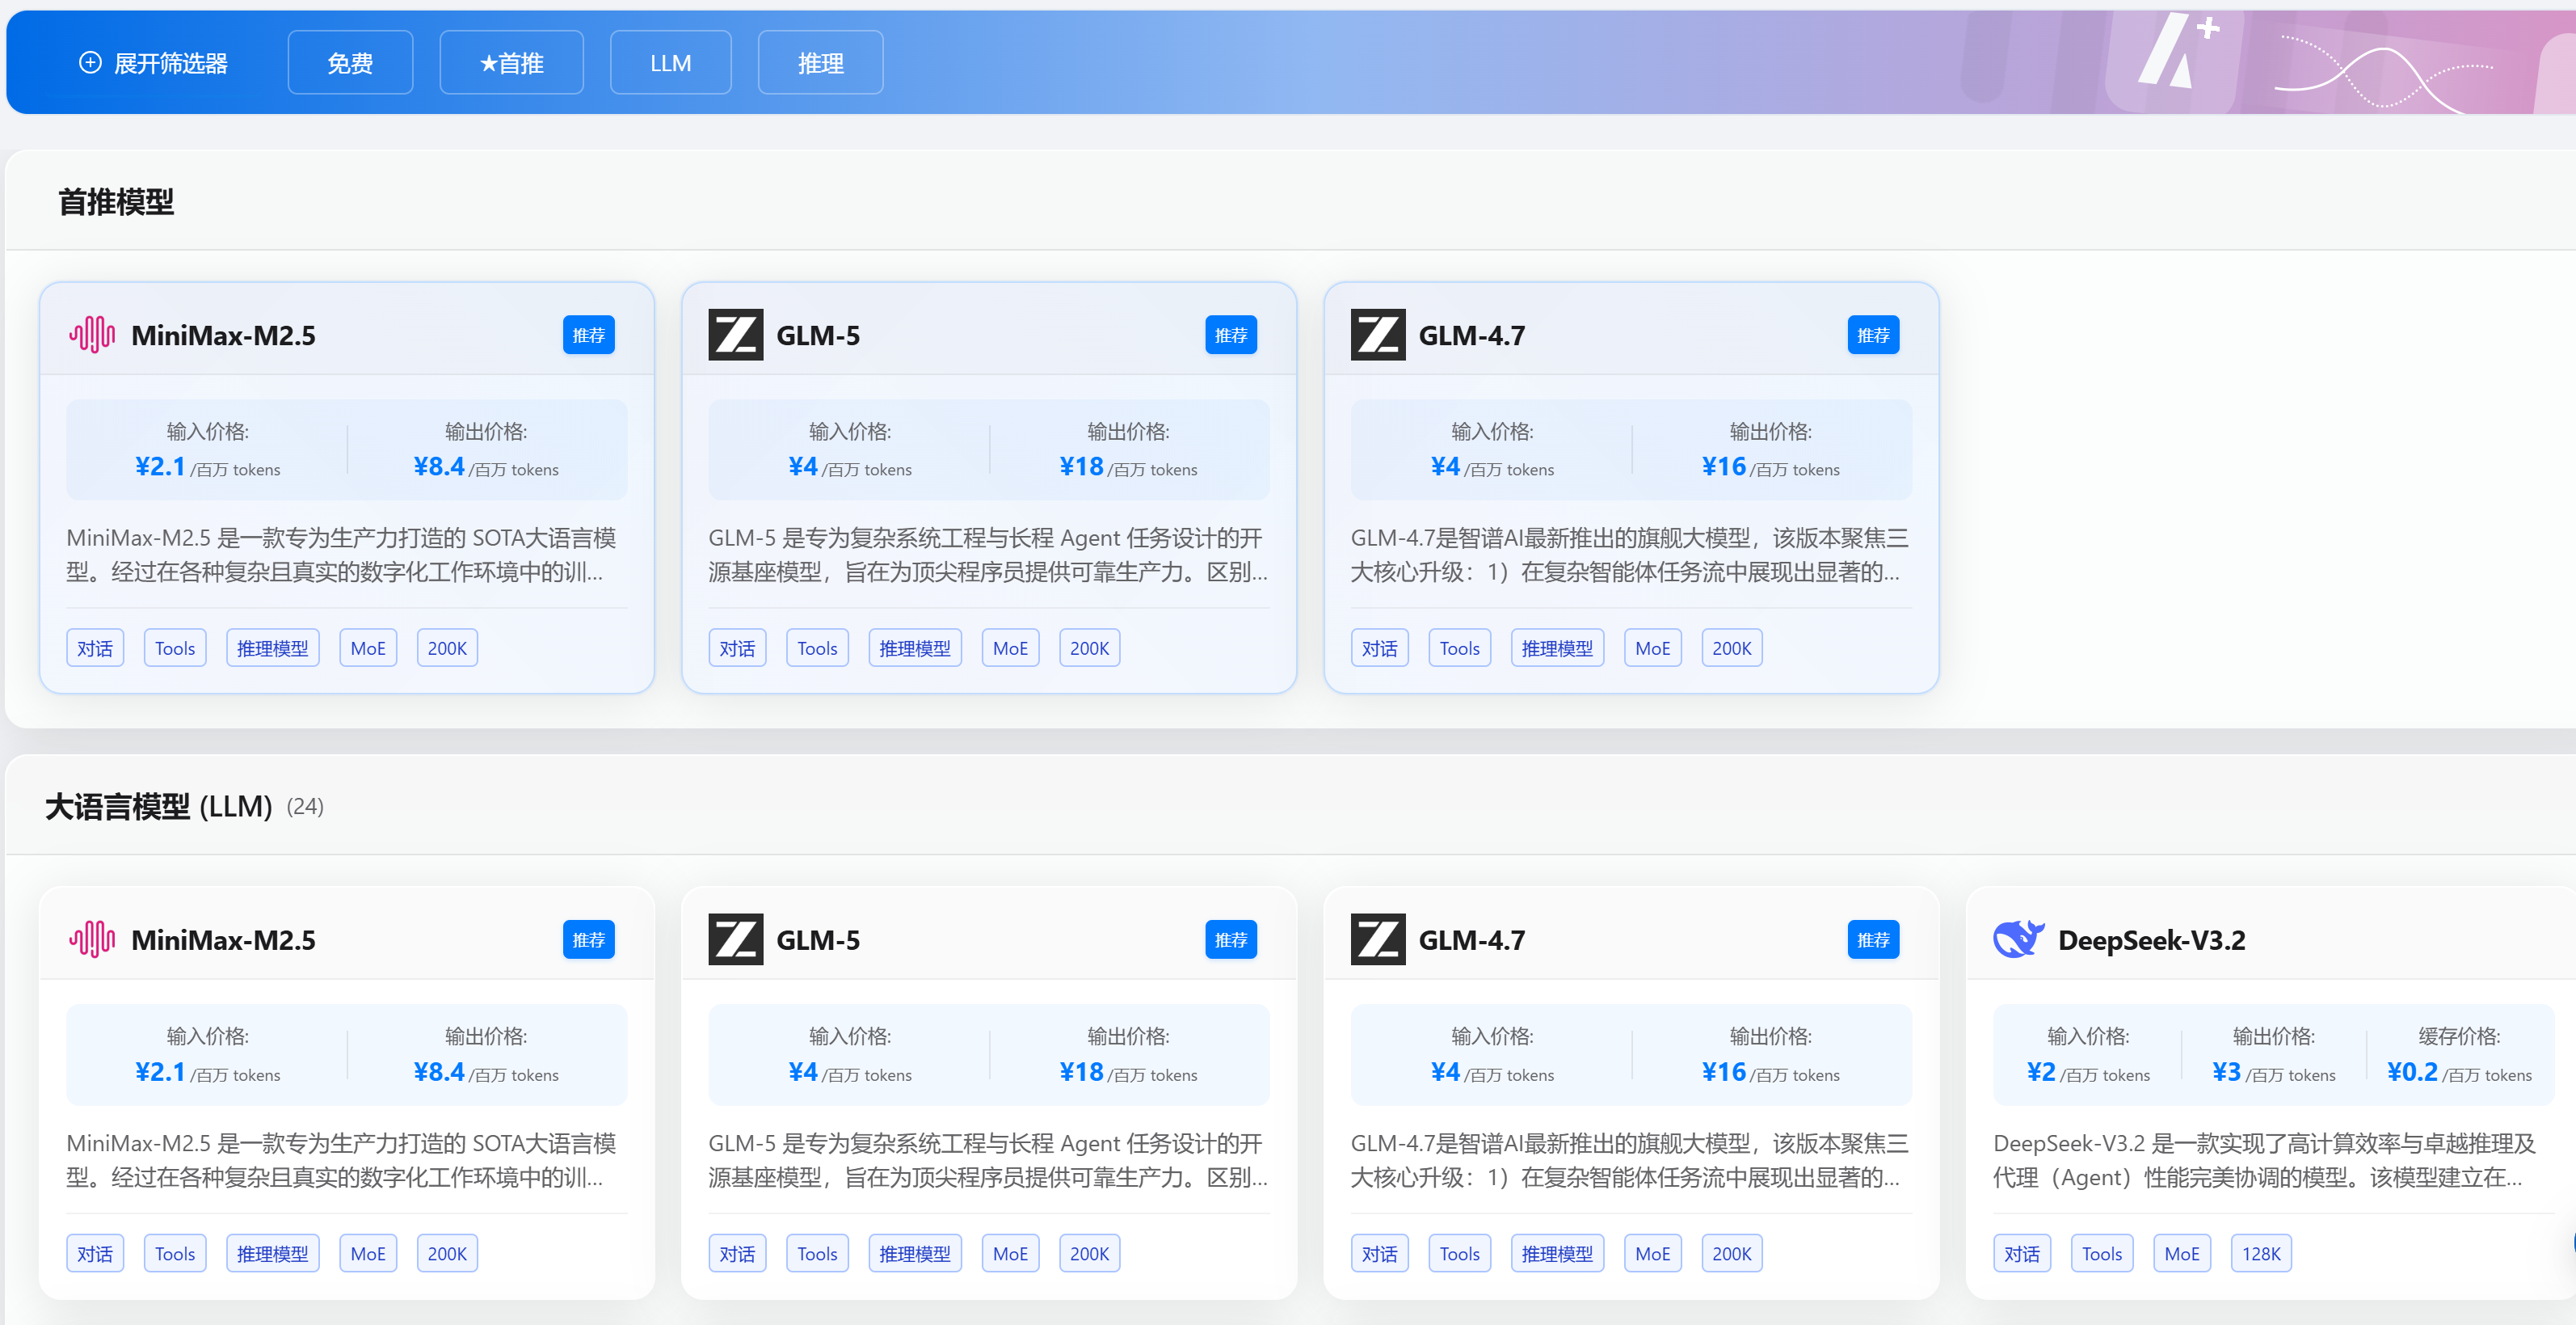
Task: Click 128K tag on DeepSeek-V3.2 card
Action: [2260, 1253]
